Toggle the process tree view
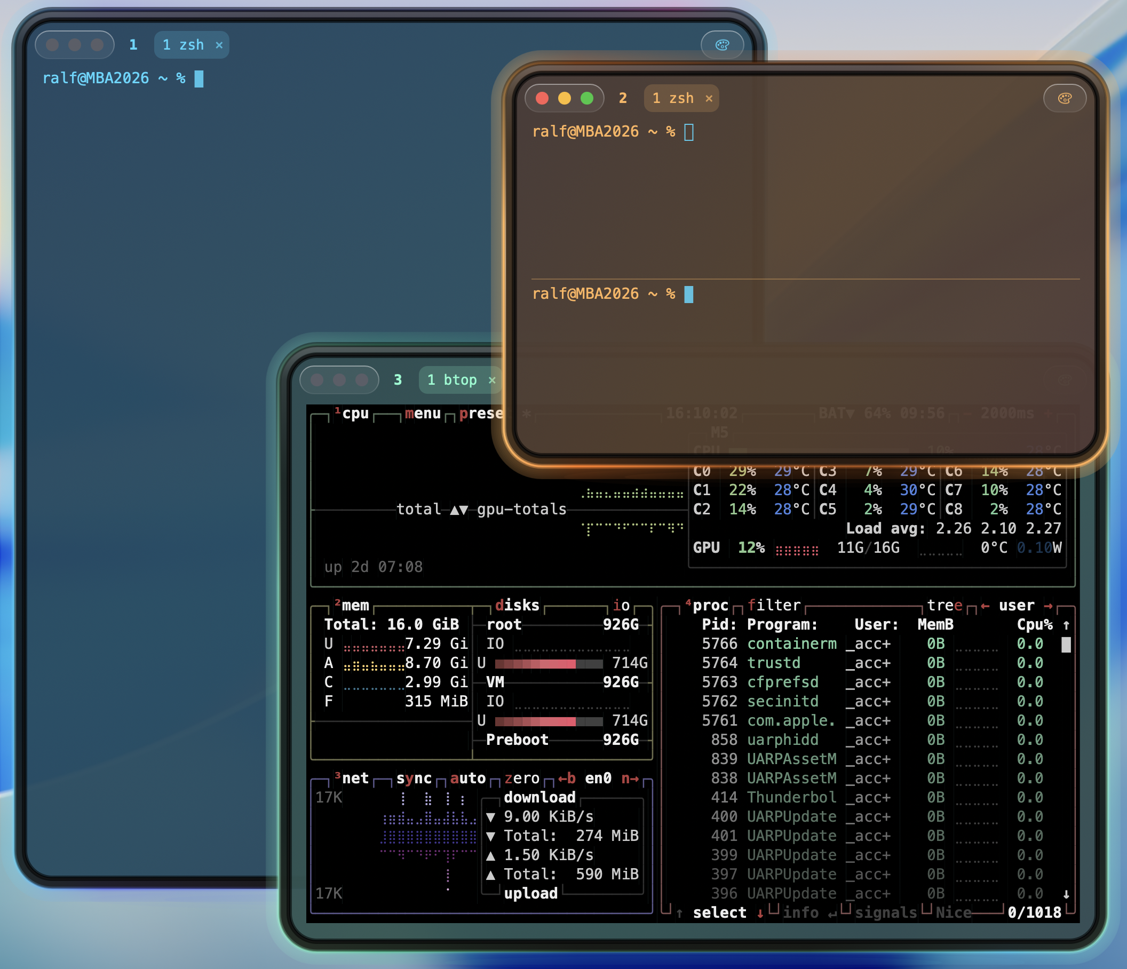The height and width of the screenshot is (969, 1127). [x=945, y=605]
